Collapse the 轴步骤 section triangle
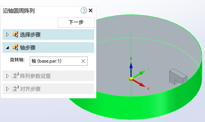The image size is (205, 122). pos(7,47)
